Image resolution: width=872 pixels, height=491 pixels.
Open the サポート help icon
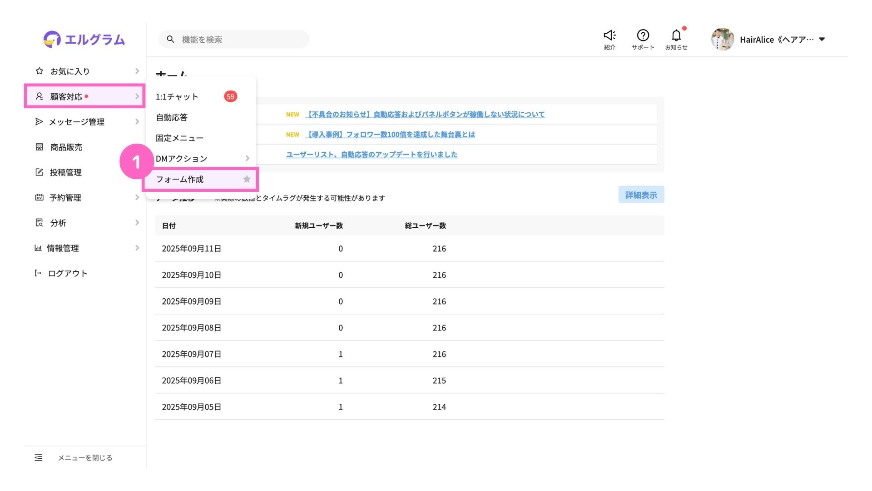(643, 35)
